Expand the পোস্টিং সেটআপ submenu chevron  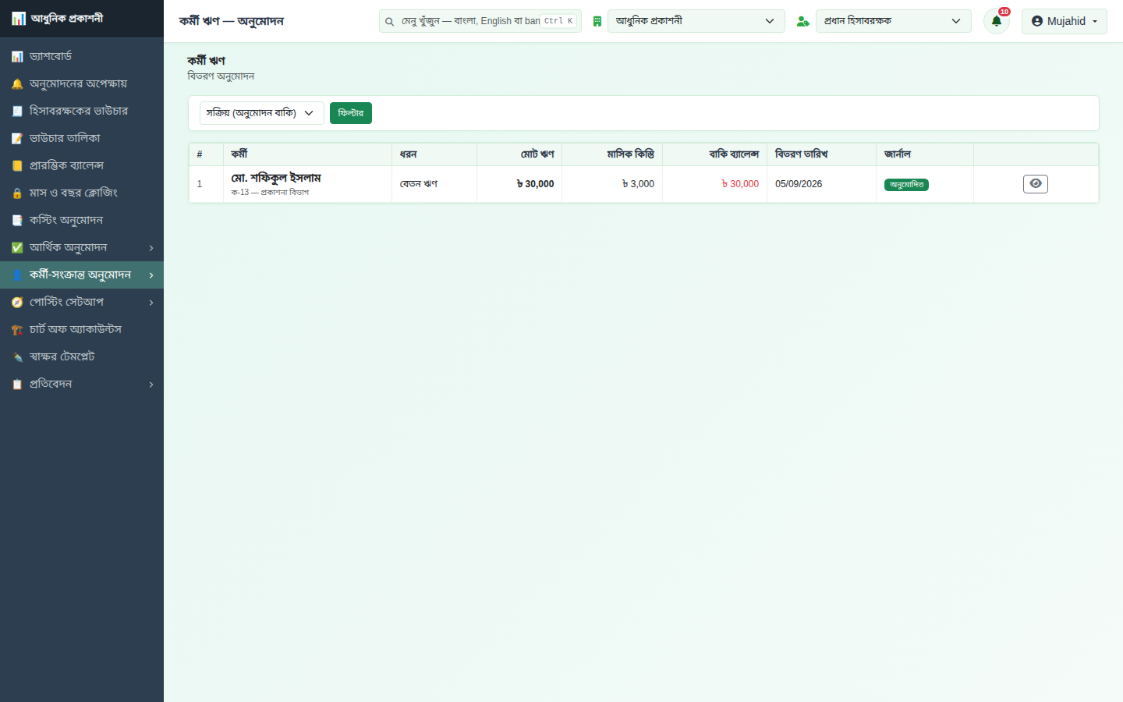[151, 303]
